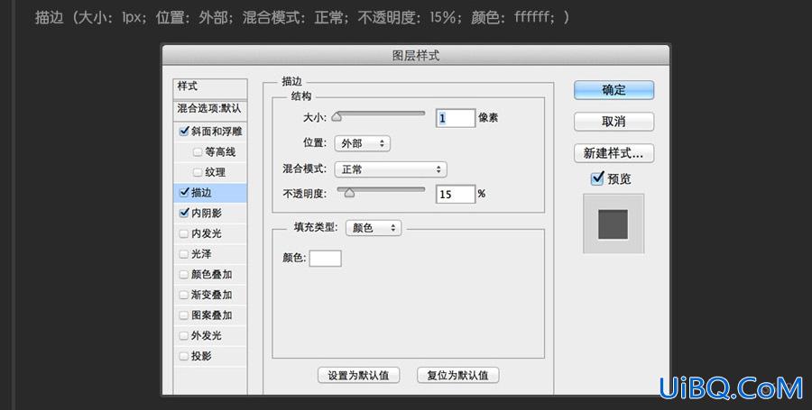
Task: Select 混合选项:默认 in the style list
Action: coord(210,109)
